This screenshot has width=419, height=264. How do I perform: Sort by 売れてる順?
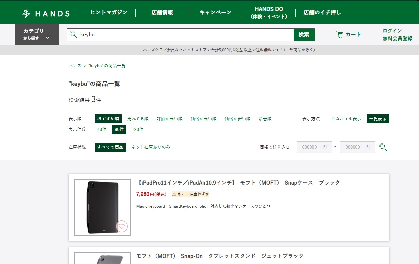[138, 119]
